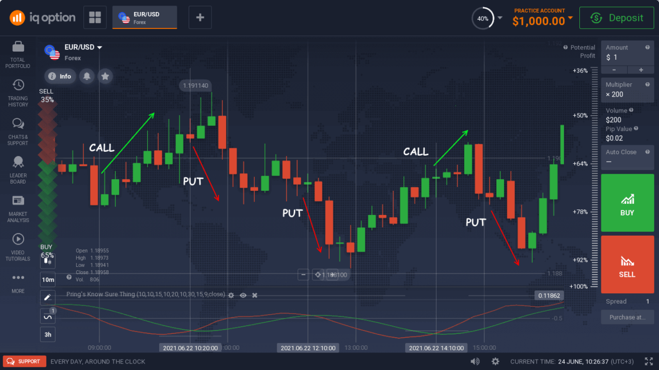
Task: Remove the Pring's Know Sure Thing indicator
Action: 255,295
